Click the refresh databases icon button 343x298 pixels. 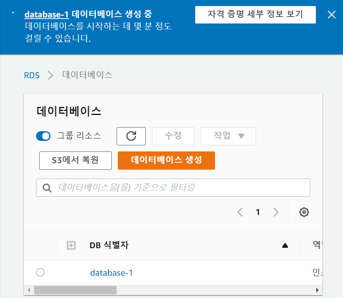131,136
